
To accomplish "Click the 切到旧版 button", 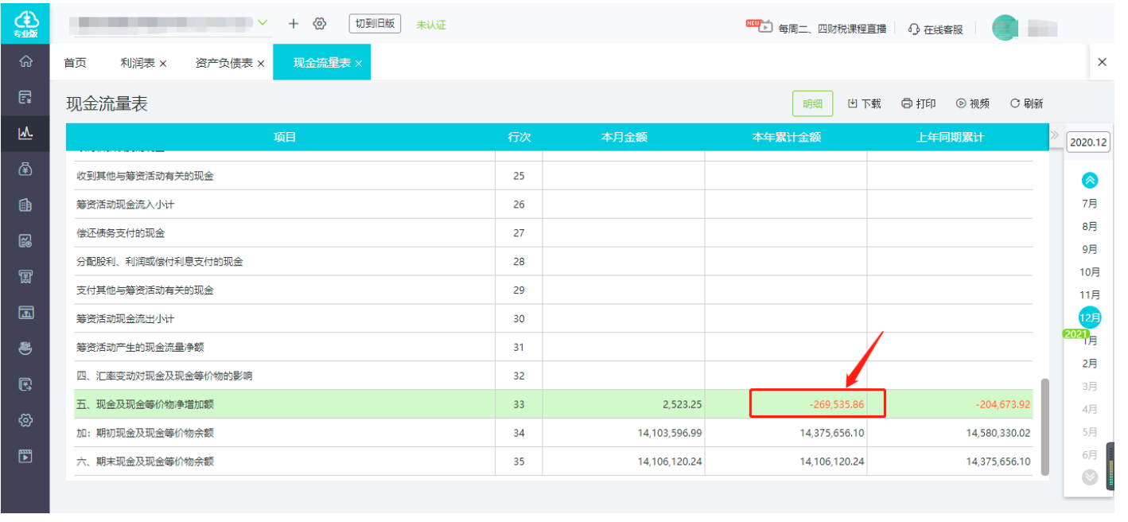I will click(x=375, y=24).
